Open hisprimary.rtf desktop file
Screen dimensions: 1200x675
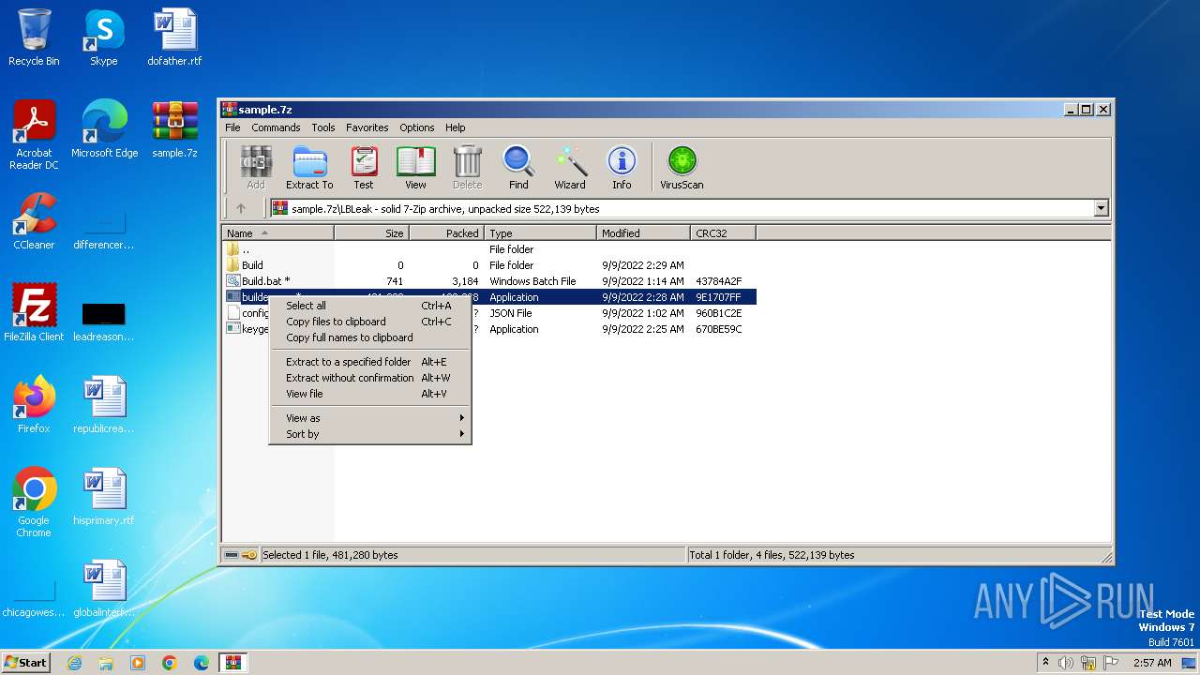(x=104, y=497)
